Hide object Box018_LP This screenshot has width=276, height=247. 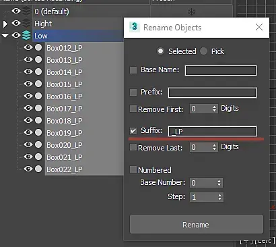click(28, 120)
